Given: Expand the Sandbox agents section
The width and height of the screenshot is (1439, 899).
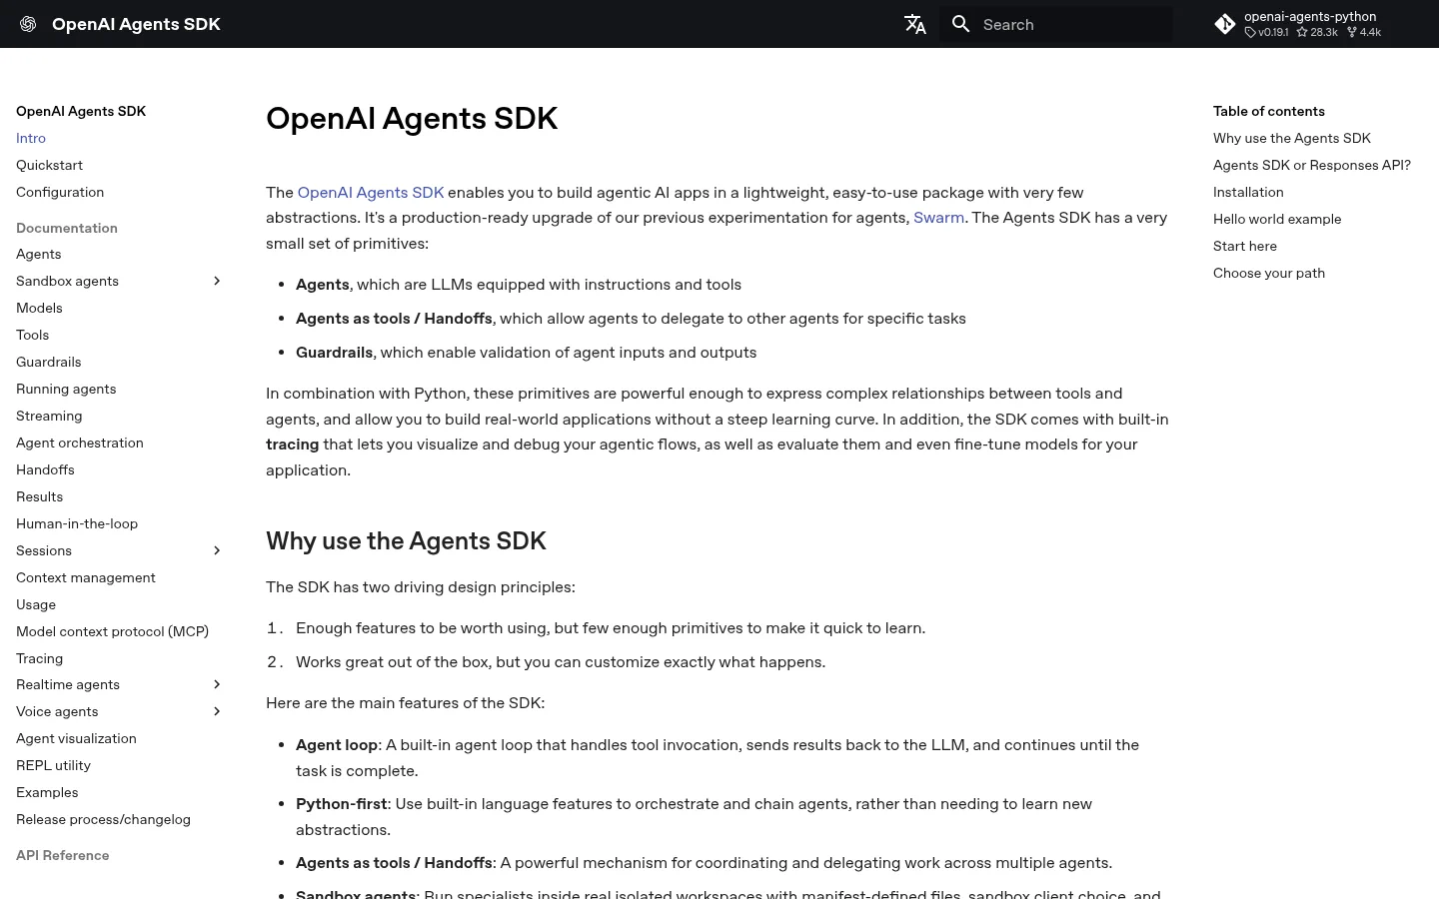Looking at the screenshot, I should coord(217,281).
